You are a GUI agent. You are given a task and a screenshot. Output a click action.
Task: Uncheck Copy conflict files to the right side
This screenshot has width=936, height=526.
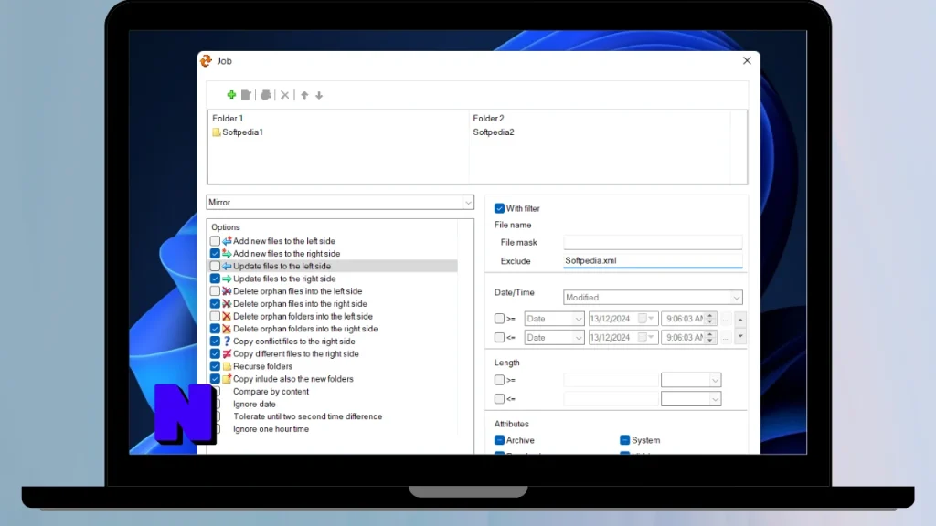(x=215, y=342)
